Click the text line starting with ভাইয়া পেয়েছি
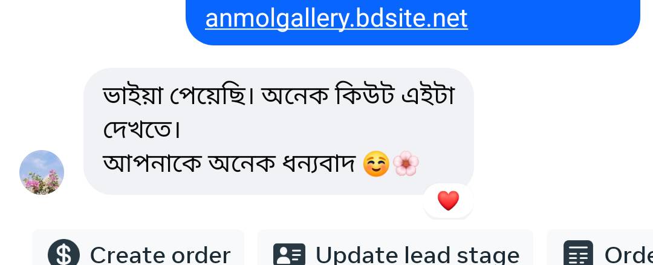The height and width of the screenshot is (265, 653). coord(279,96)
